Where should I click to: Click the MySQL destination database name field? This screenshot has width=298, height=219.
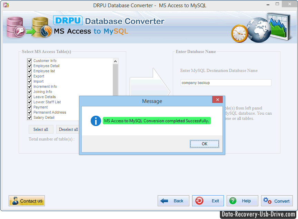tap(226, 83)
